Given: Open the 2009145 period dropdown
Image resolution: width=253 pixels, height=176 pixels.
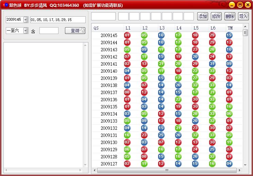Looking at the screenshot, I should tap(26, 20).
